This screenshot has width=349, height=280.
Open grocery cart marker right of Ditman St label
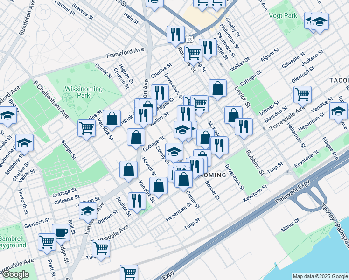coord(302,94)
